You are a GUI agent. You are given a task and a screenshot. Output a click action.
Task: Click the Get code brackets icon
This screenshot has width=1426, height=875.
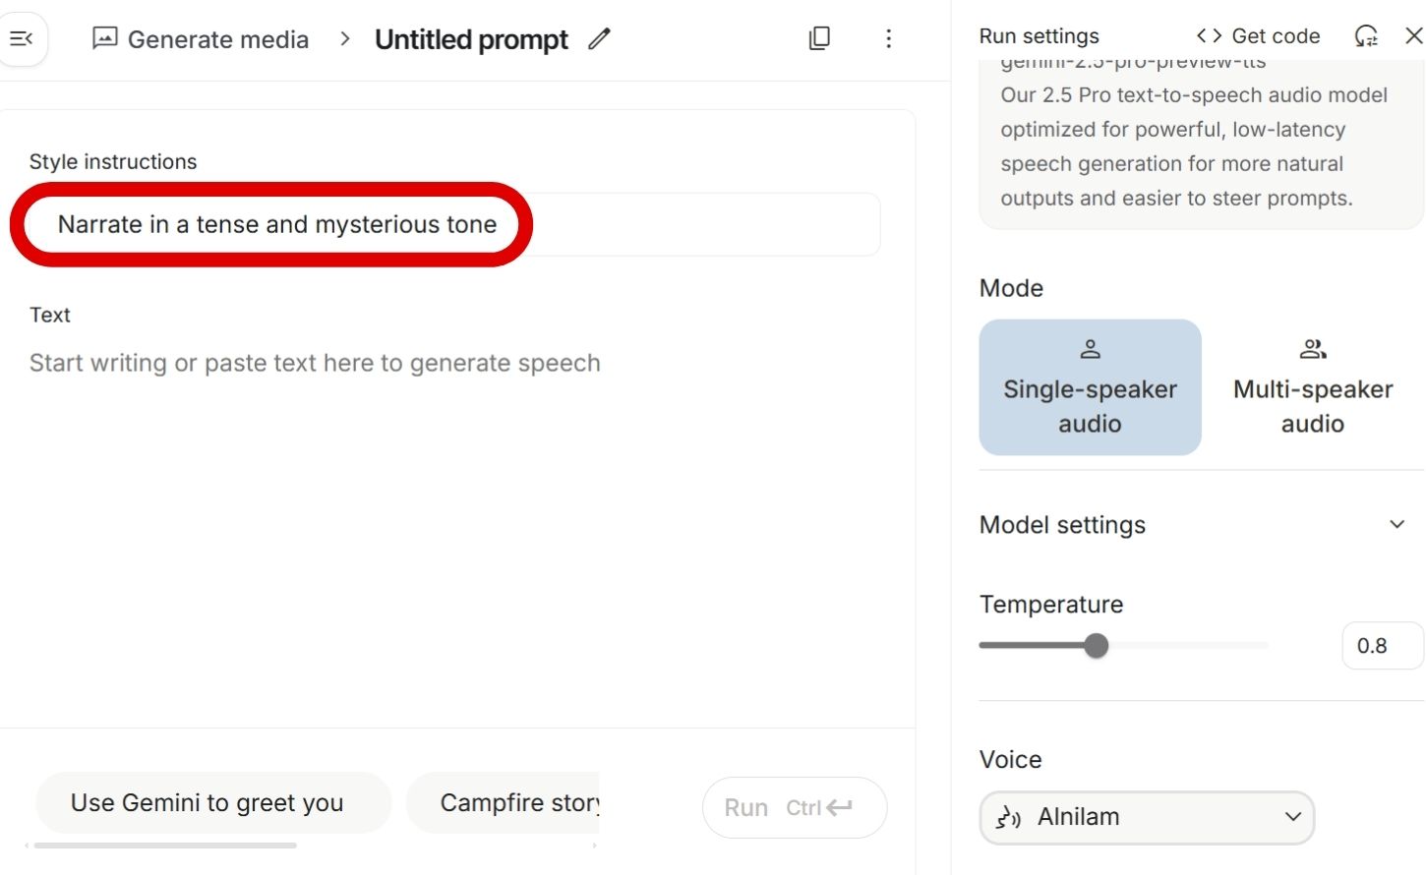click(x=1209, y=36)
